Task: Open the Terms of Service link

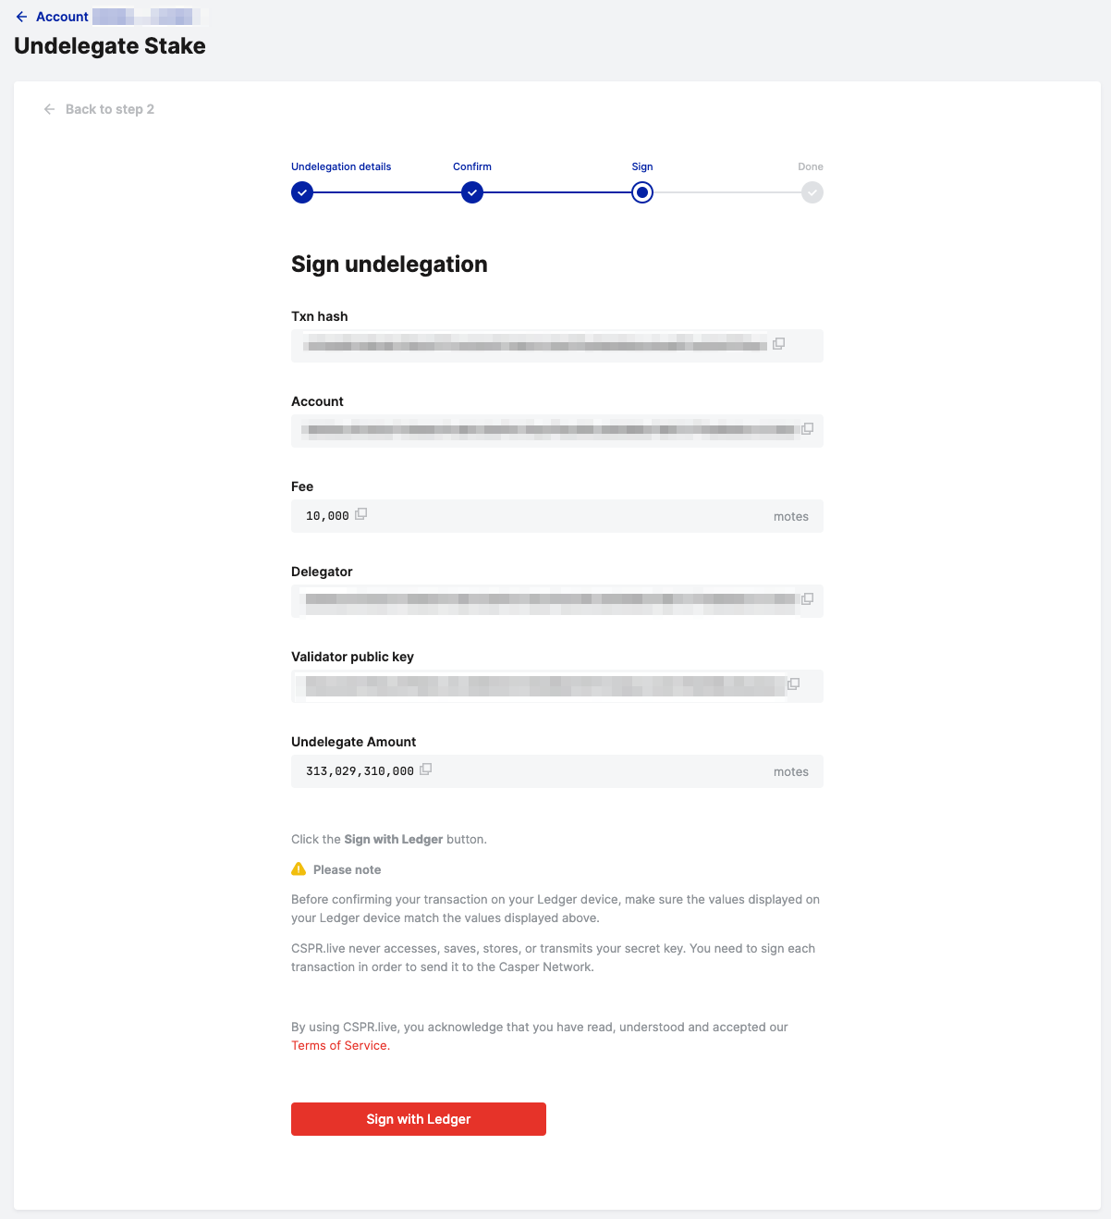Action: [339, 1046]
